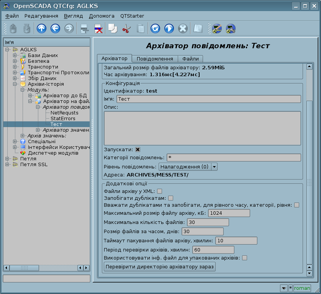The image size is (321, 294).
Task: Expand the 'Бази Даних' tree node
Action: tap(15, 56)
